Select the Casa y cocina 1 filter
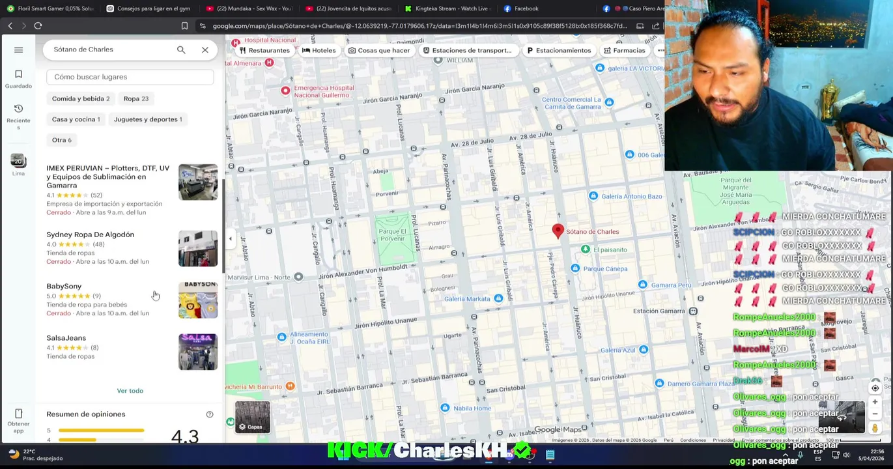Viewport: 893px width, 469px height. click(76, 119)
